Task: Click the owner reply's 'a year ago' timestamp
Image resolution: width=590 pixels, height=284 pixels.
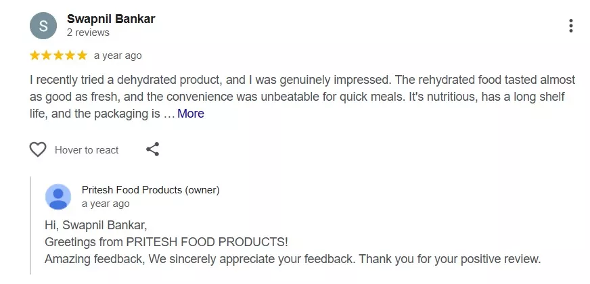Action: point(106,204)
